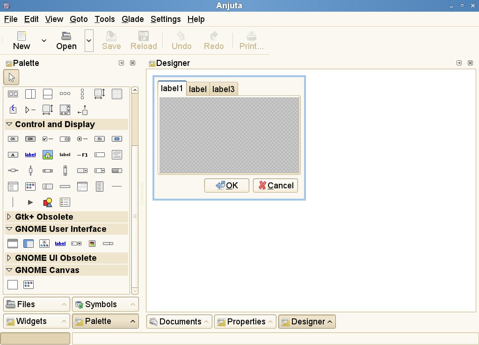479x345 pixels.
Task: Select the File Chooser Button widget
Action: coord(100,139)
